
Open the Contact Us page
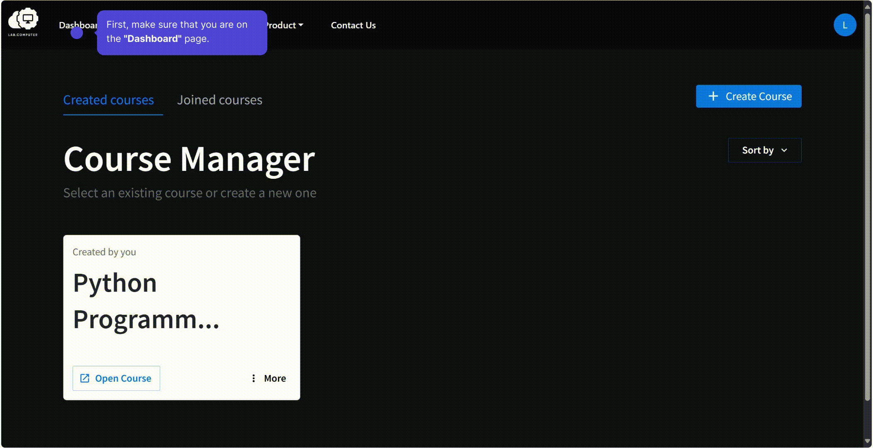(x=353, y=25)
